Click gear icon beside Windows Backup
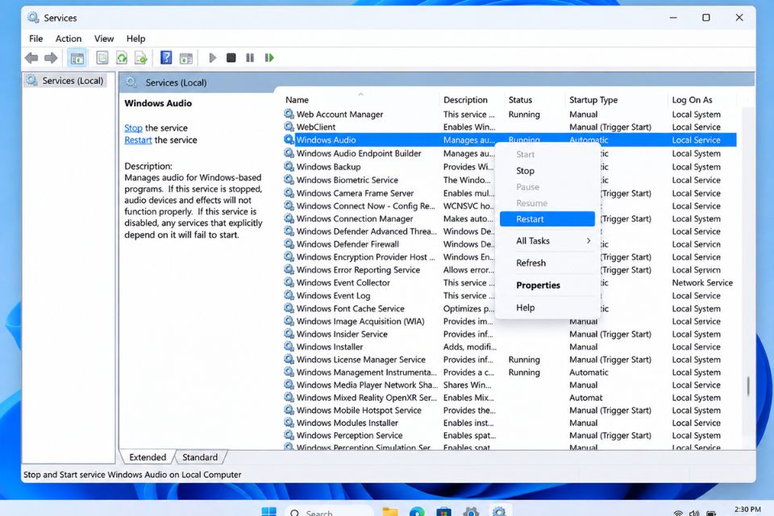 [x=289, y=166]
